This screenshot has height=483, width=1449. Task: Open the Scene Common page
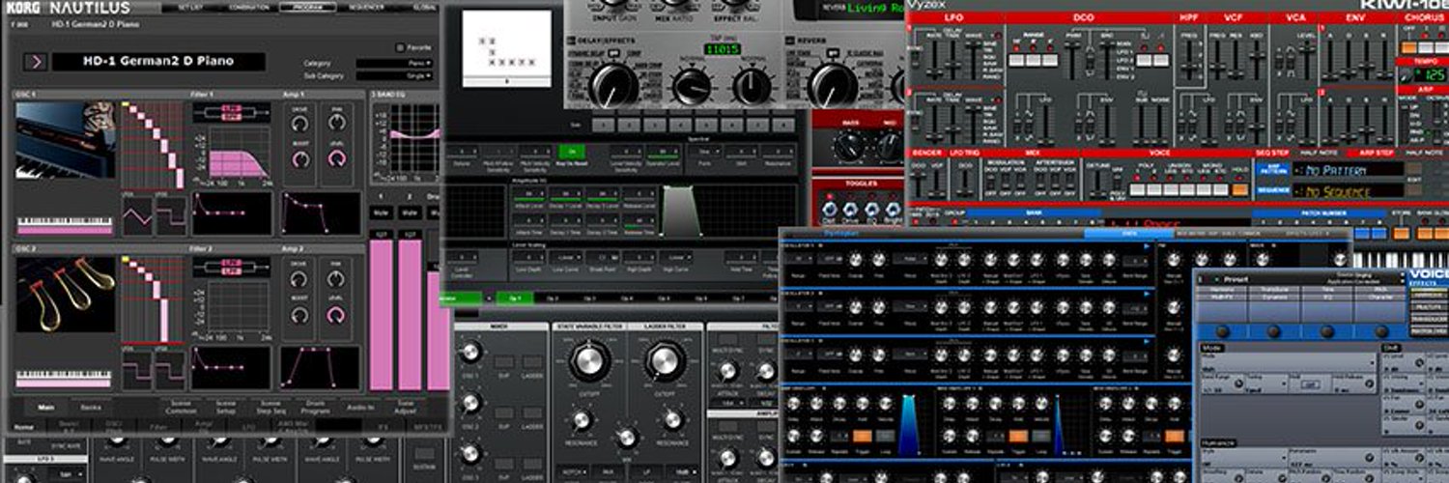click(x=181, y=408)
